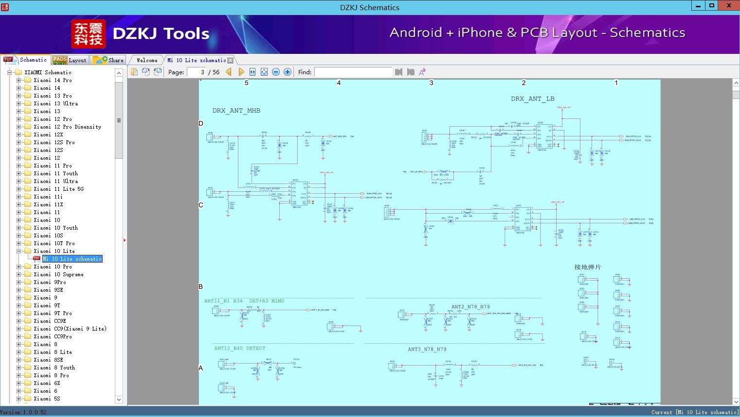Click the fit width icon
The width and height of the screenshot is (740, 417).
(x=253, y=72)
